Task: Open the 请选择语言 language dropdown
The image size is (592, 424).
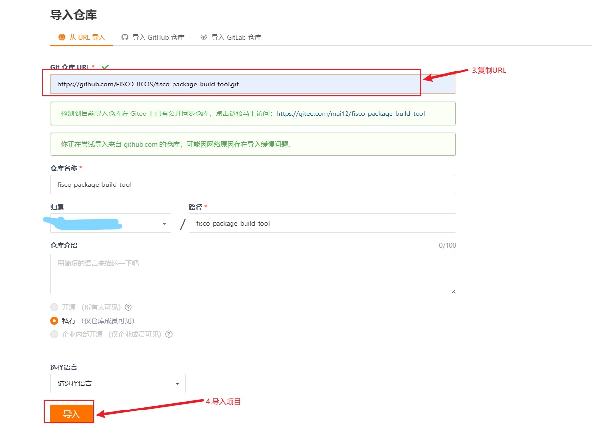Action: pos(117,383)
